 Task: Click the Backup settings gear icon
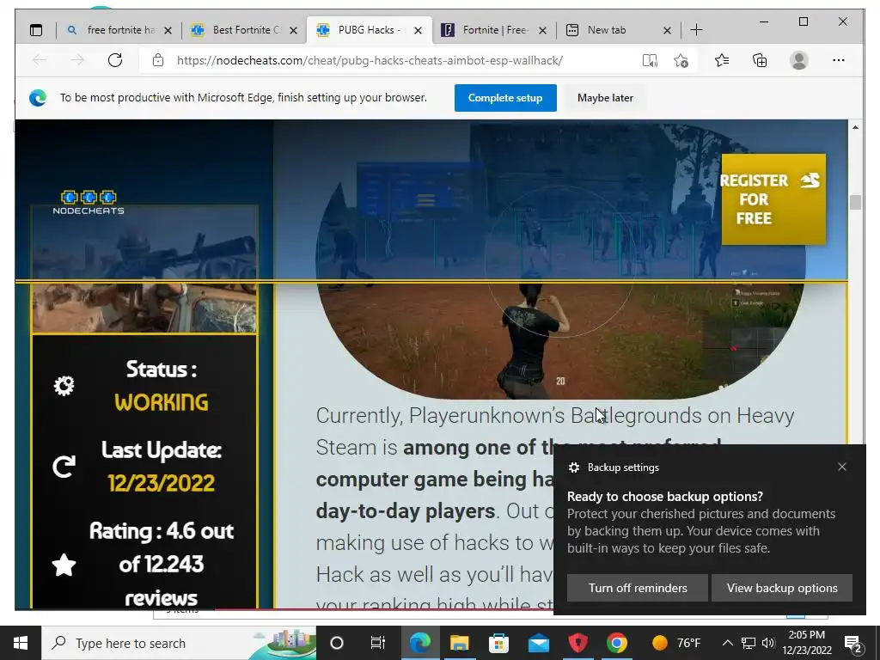pos(573,467)
